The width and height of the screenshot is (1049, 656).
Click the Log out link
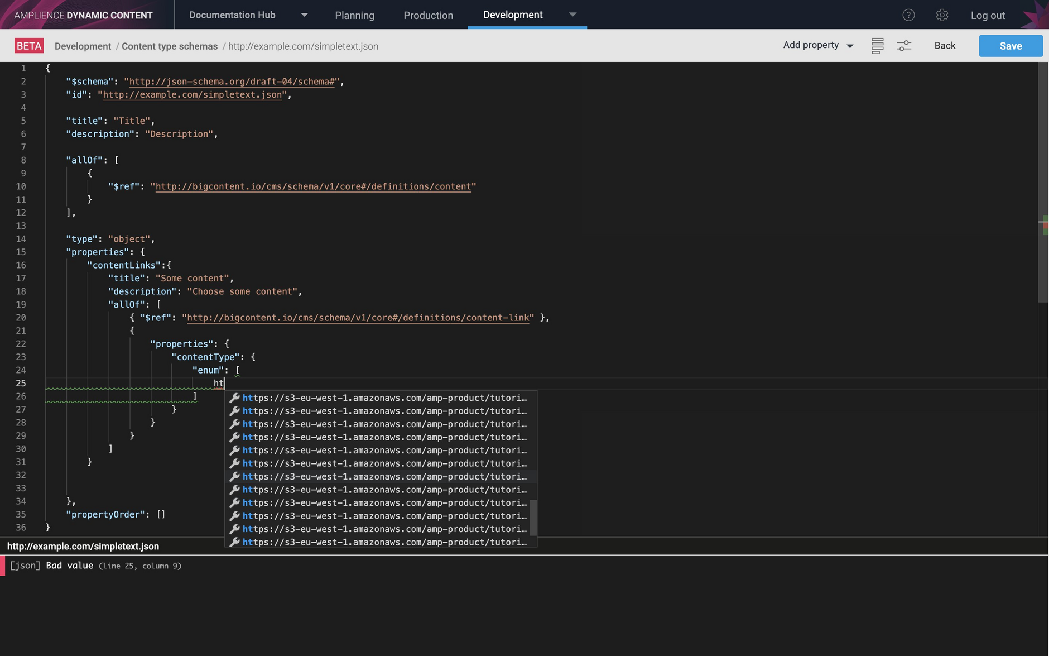coord(988,15)
